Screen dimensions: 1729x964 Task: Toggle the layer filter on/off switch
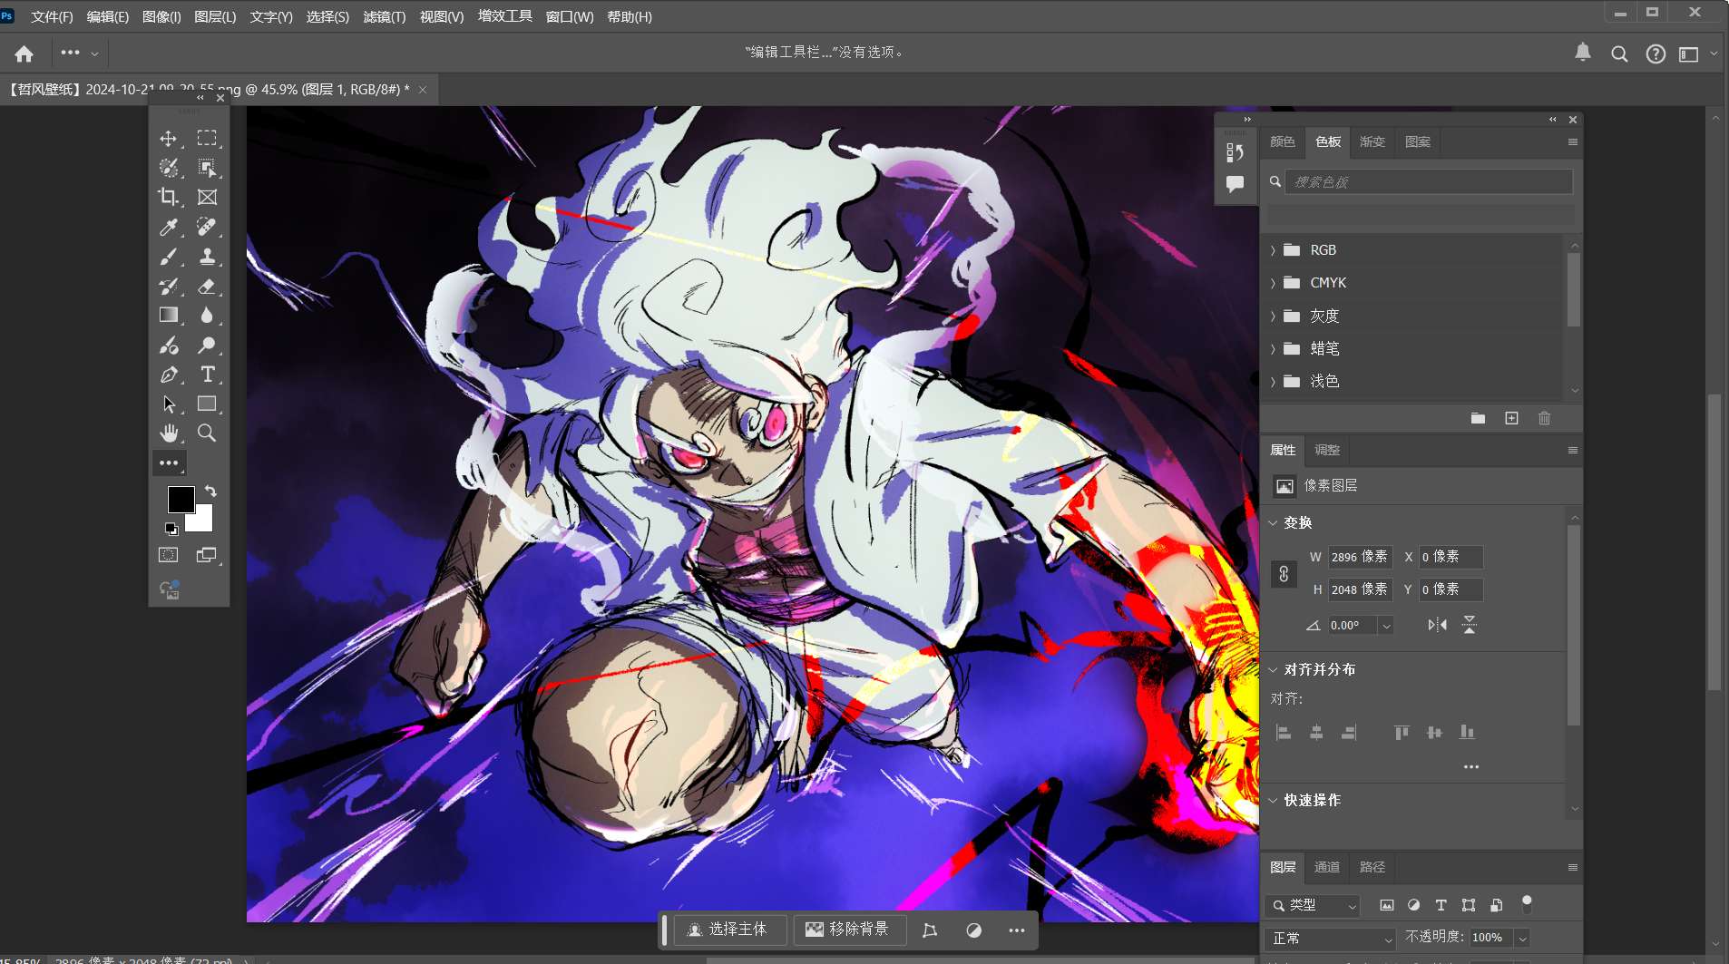point(1527,904)
